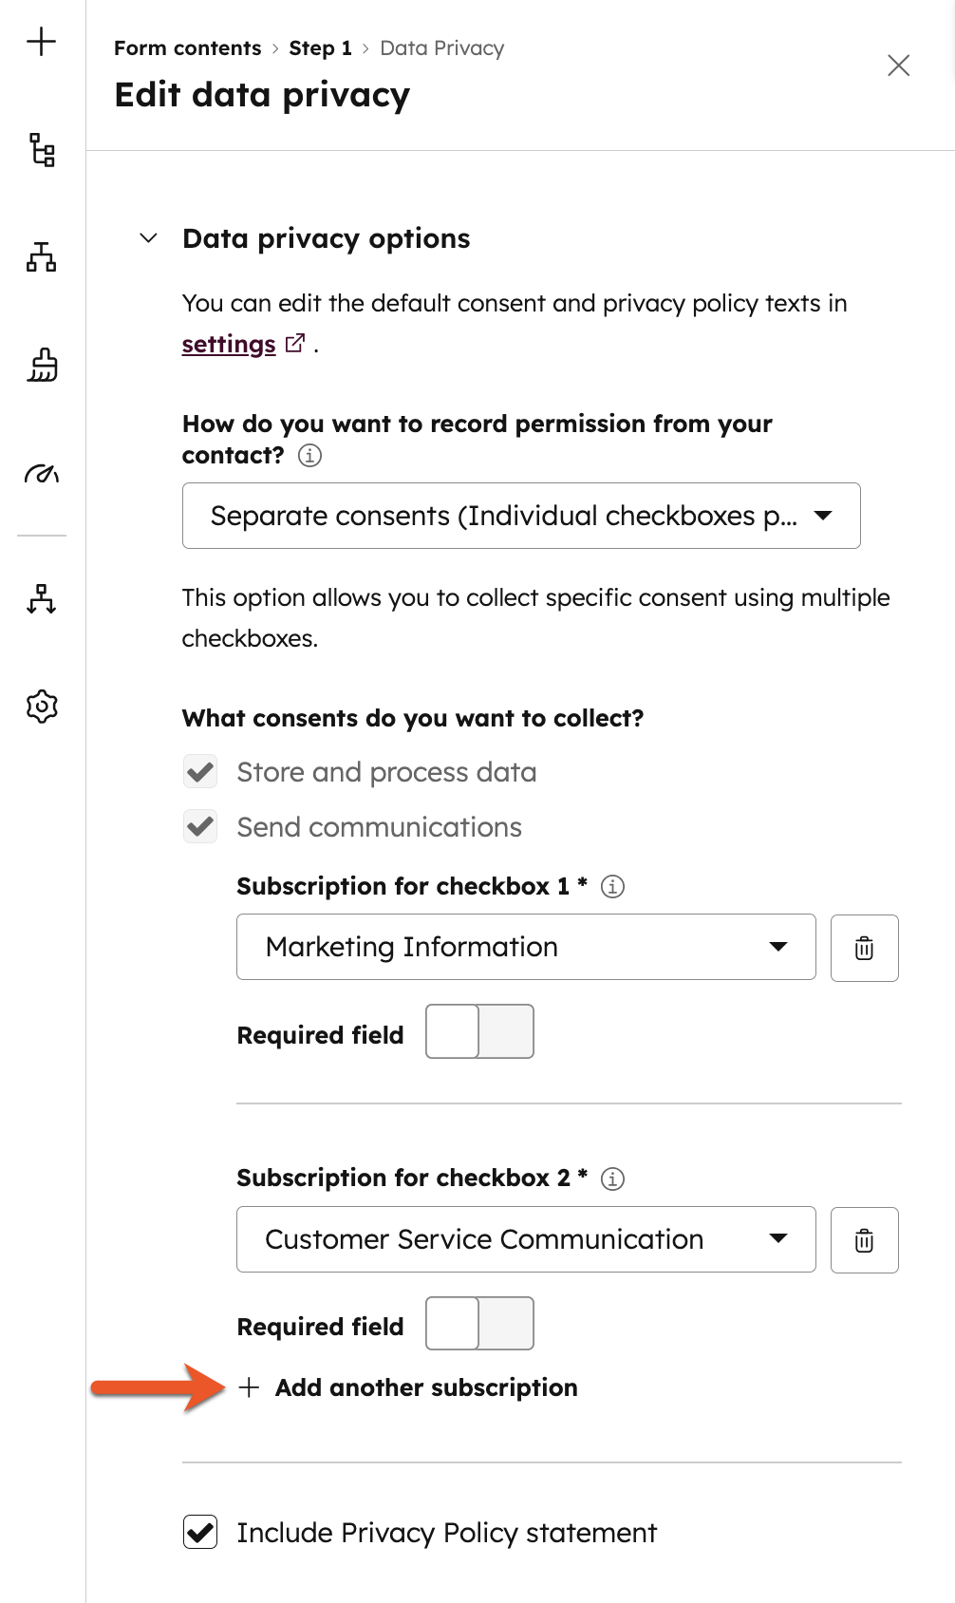Click the performance gauge icon in sidebar
The width and height of the screenshot is (955, 1603).
pos(42,475)
